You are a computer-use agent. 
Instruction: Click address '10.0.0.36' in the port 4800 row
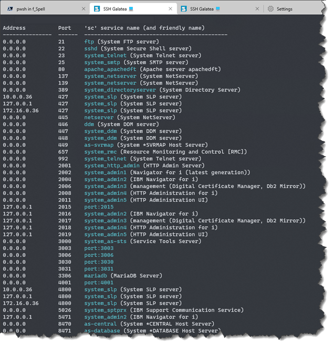click(17, 290)
